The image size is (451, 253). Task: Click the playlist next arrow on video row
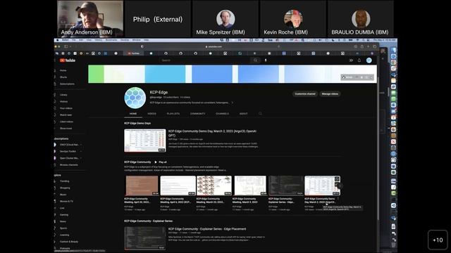tap(340, 186)
